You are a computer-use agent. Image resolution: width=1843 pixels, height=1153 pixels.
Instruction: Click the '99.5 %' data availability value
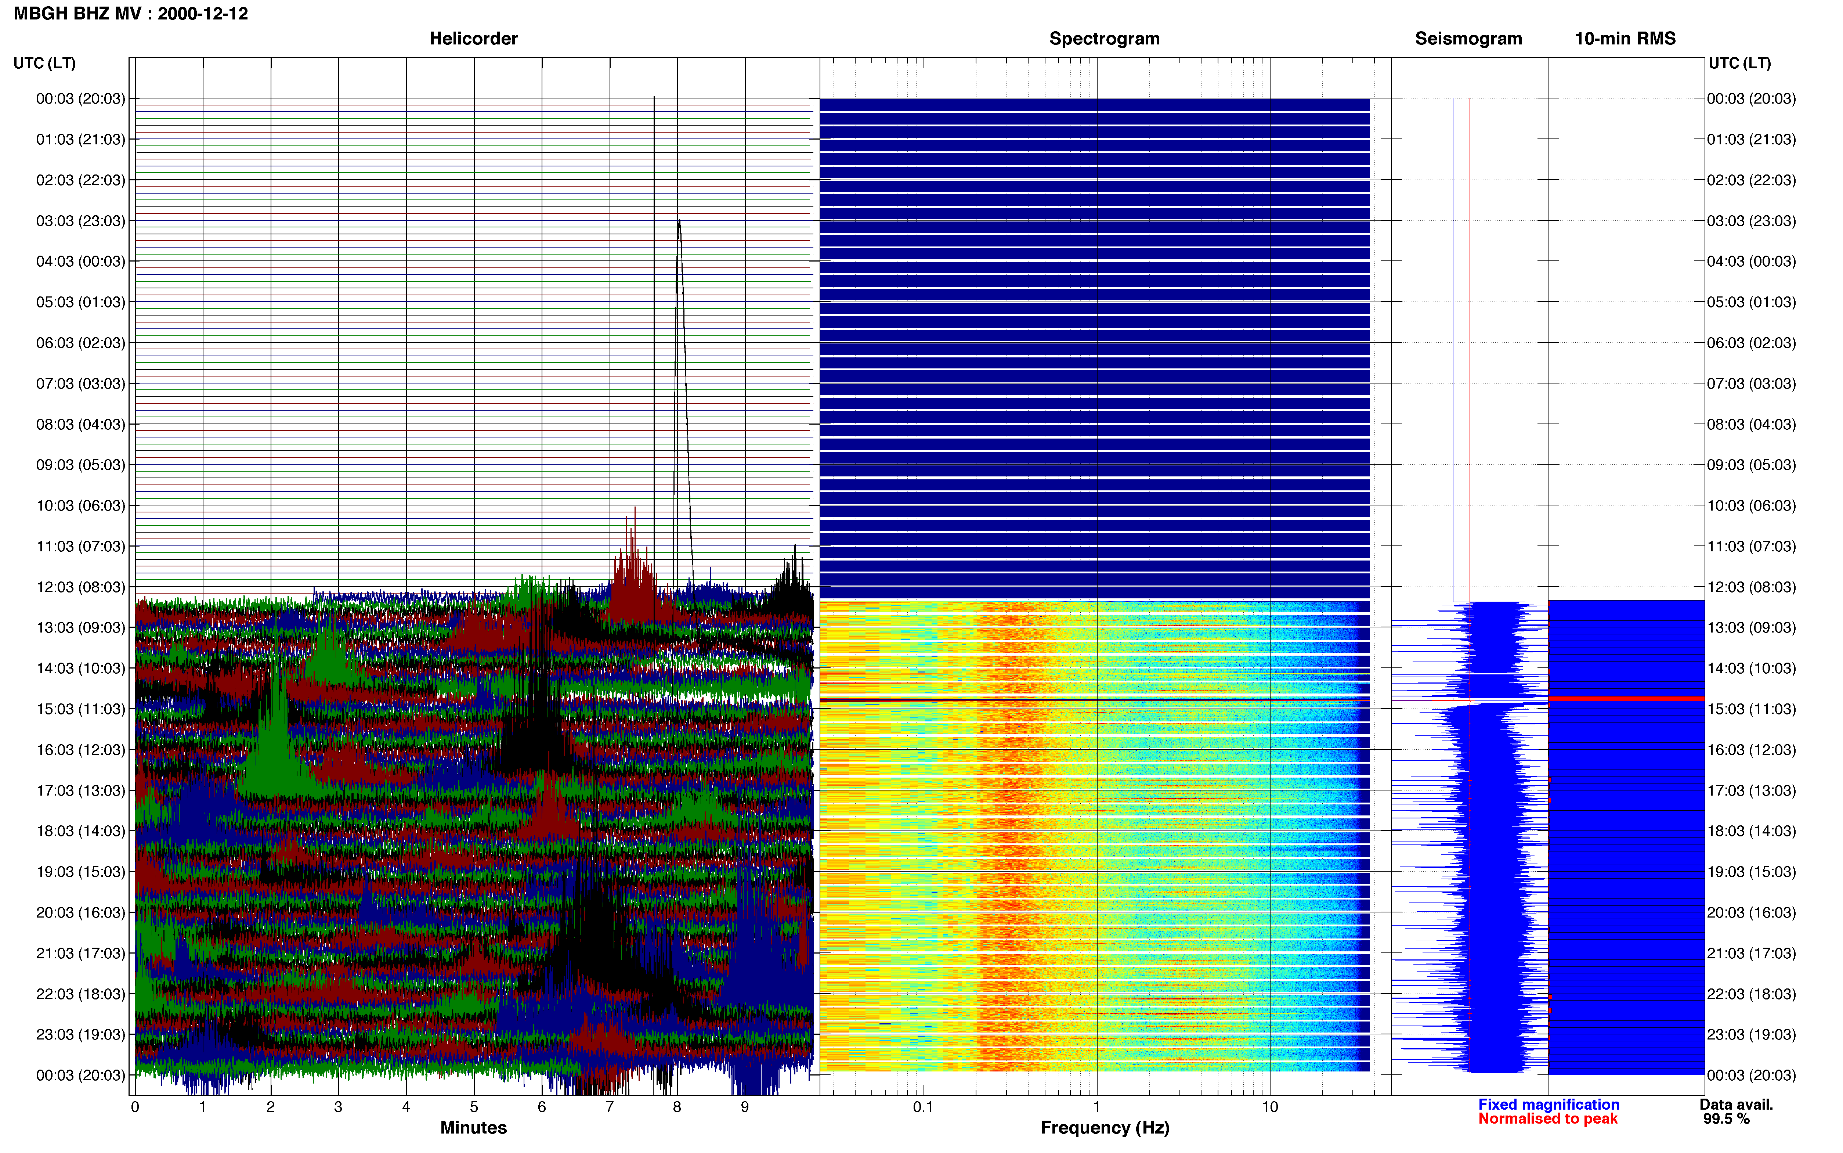[x=1726, y=1119]
